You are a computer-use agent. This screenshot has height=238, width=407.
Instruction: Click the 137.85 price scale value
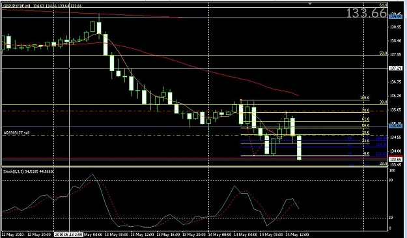(395, 54)
